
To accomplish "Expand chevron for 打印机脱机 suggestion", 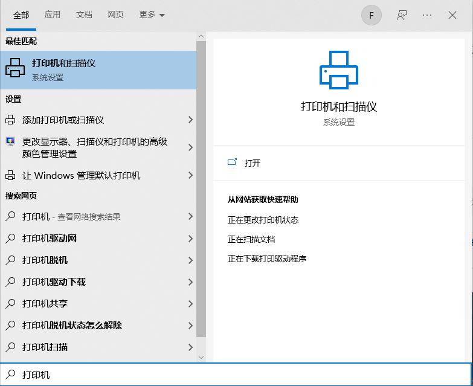I will [x=190, y=260].
